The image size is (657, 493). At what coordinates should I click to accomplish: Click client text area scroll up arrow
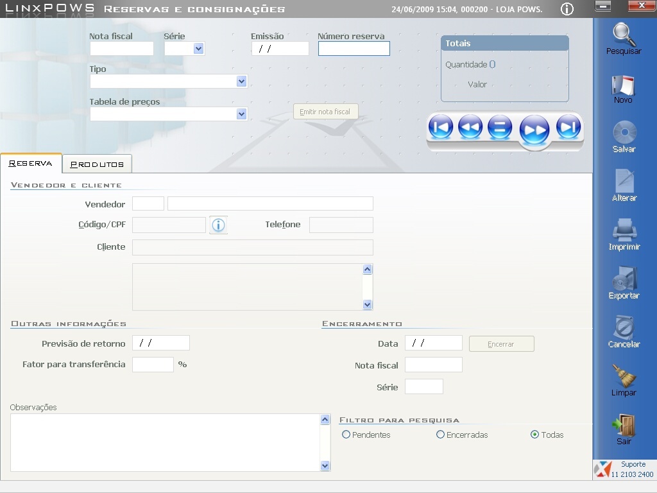point(368,269)
